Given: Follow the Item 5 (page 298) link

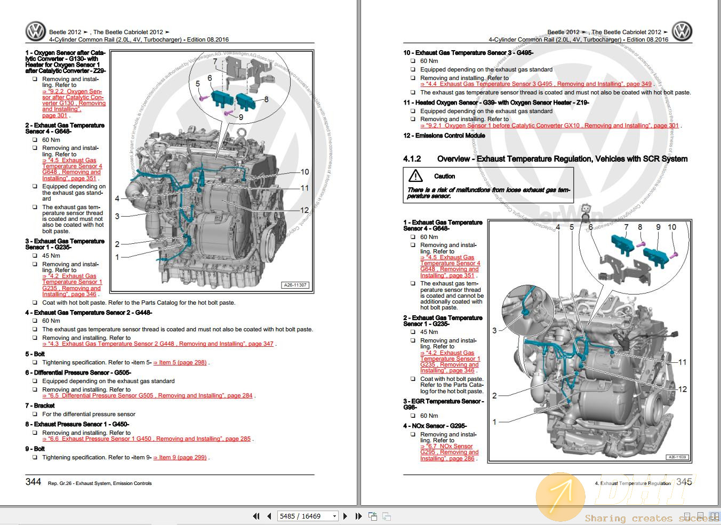Looking at the screenshot, I should [180, 362].
